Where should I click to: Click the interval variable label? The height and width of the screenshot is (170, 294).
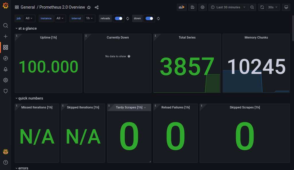76,18
